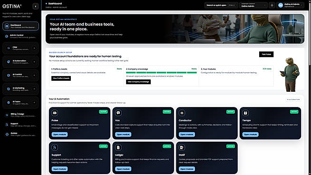The image size is (311, 175).
Task: Click the OSTINA logo
Action: [12, 6]
